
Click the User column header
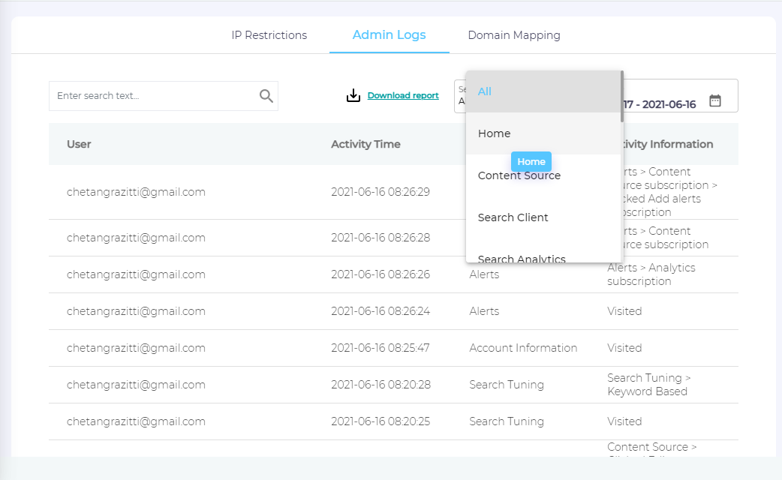tap(79, 144)
